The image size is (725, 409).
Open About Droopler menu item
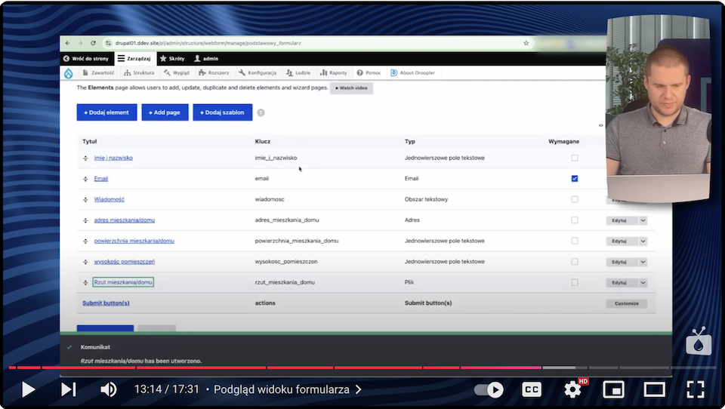point(413,73)
